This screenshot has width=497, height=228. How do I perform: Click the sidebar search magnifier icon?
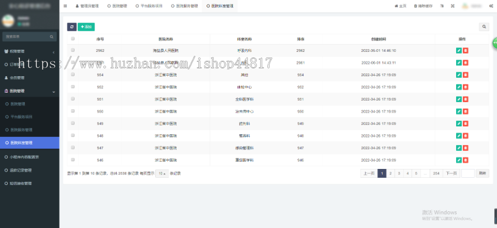[51, 37]
